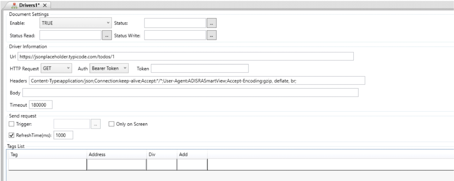Click browse button next to Status field

point(212,23)
